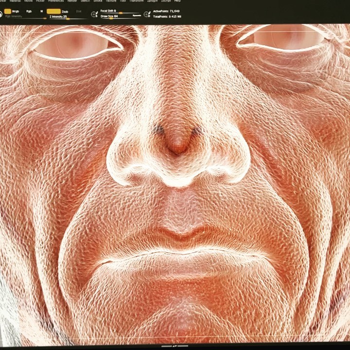Toggle the M material mode
The height and width of the screenshot is (350, 350).
[41, 11]
